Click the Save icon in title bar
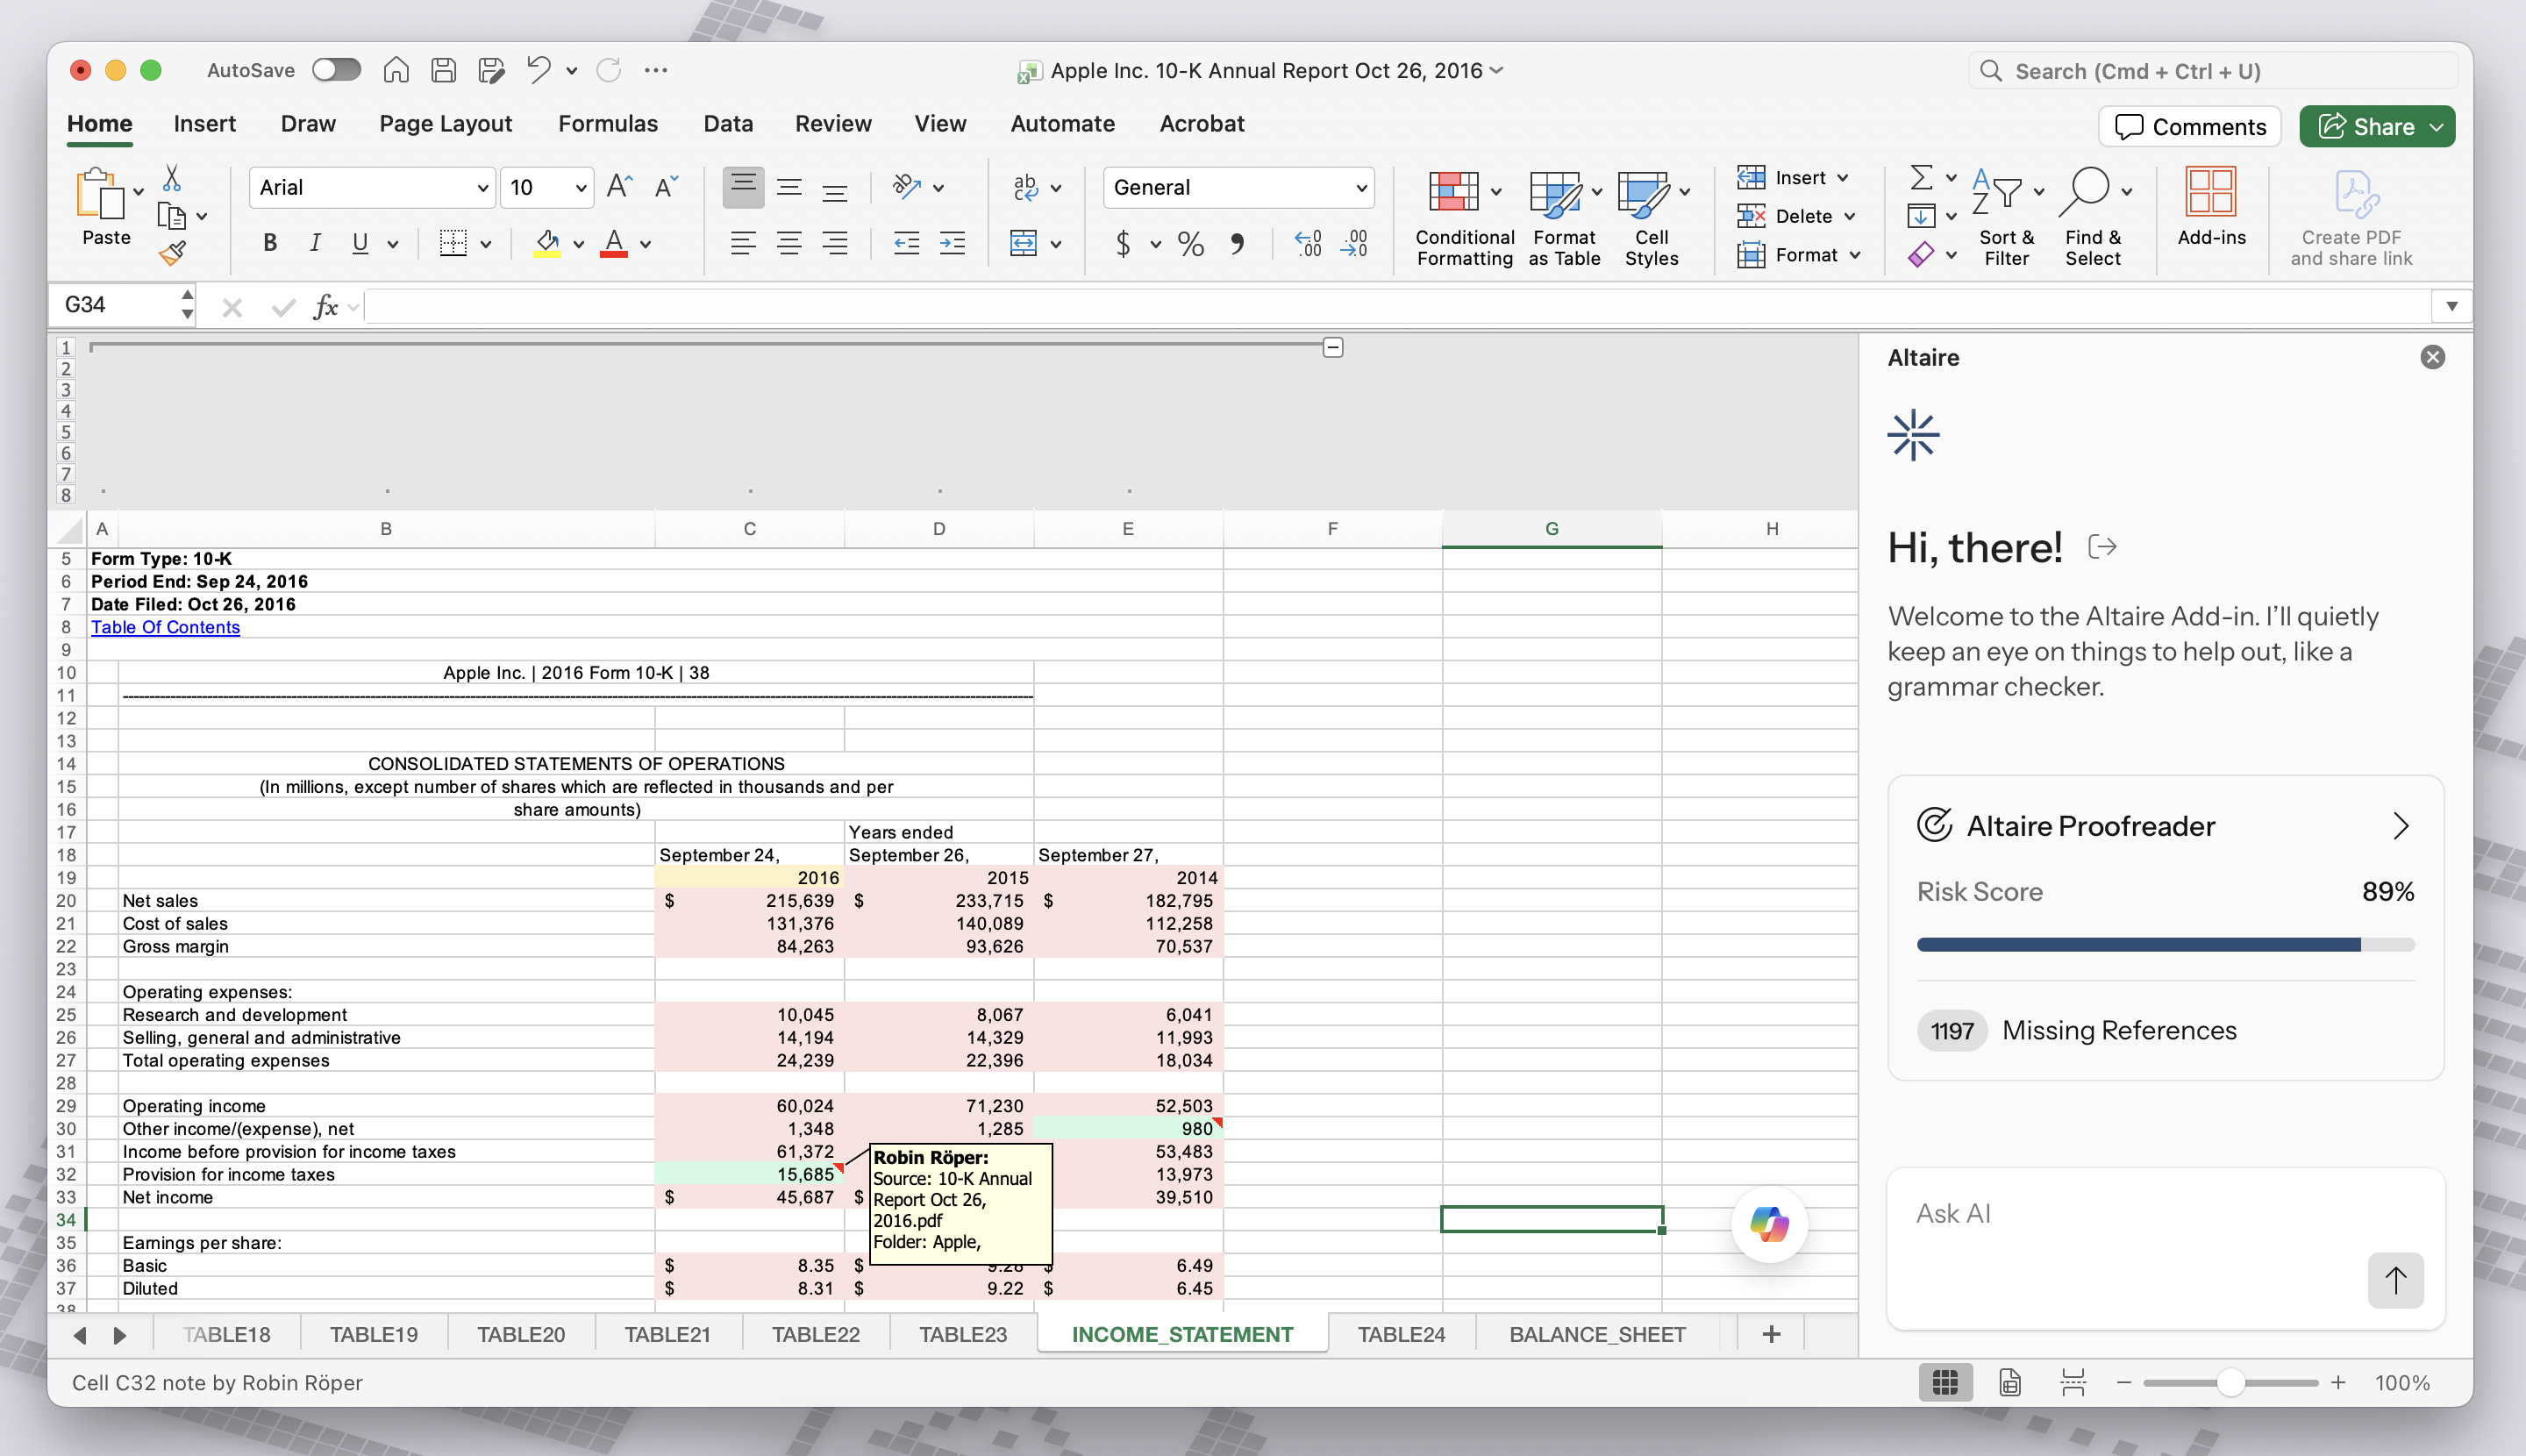Screen dimensions: 2526x1456 click(x=443, y=70)
